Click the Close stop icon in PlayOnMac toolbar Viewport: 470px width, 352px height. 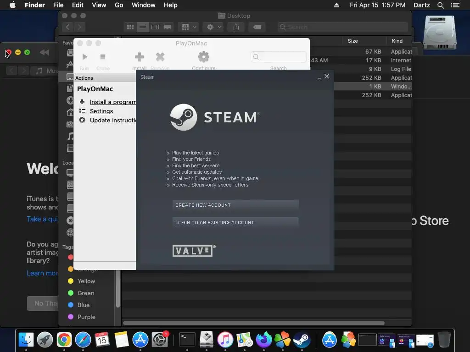tap(103, 56)
